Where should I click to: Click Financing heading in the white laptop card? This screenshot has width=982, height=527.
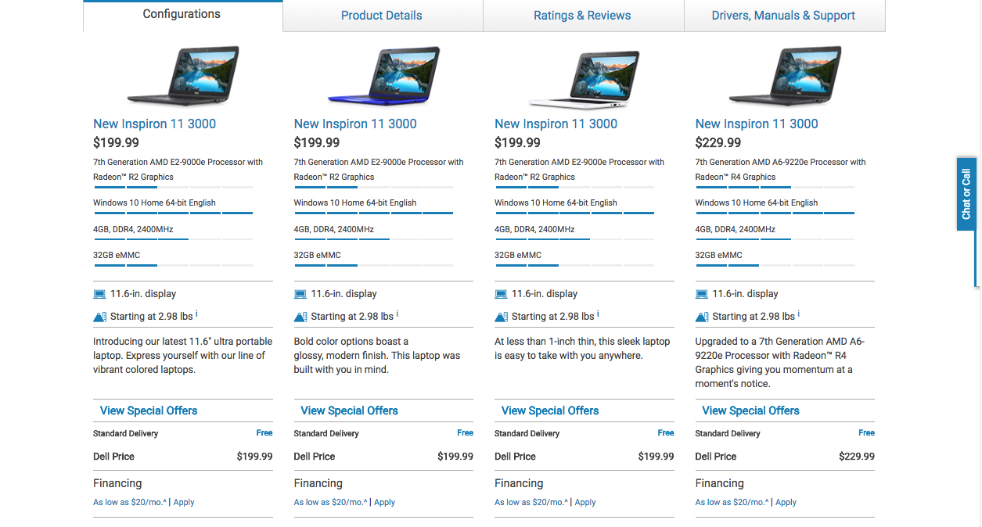tap(519, 483)
